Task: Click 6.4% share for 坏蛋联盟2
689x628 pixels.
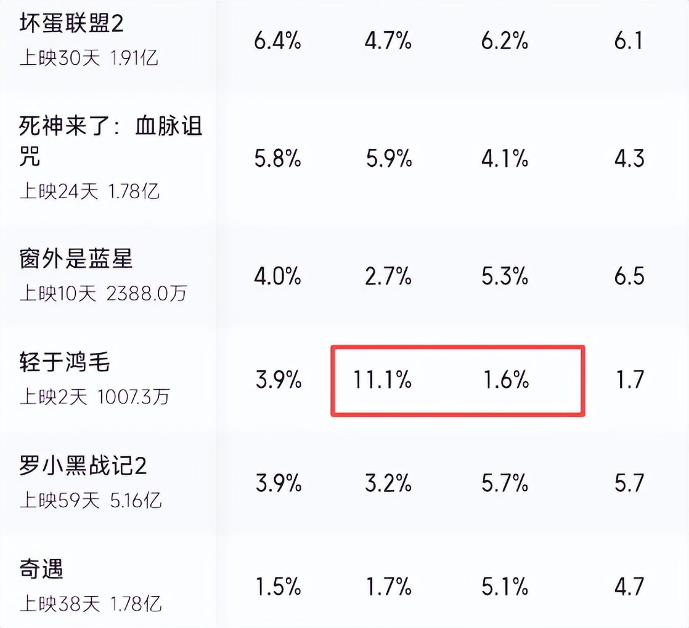Action: [278, 41]
